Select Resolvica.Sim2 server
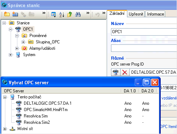The width and height of the screenshot is (177, 134). point(37,122)
